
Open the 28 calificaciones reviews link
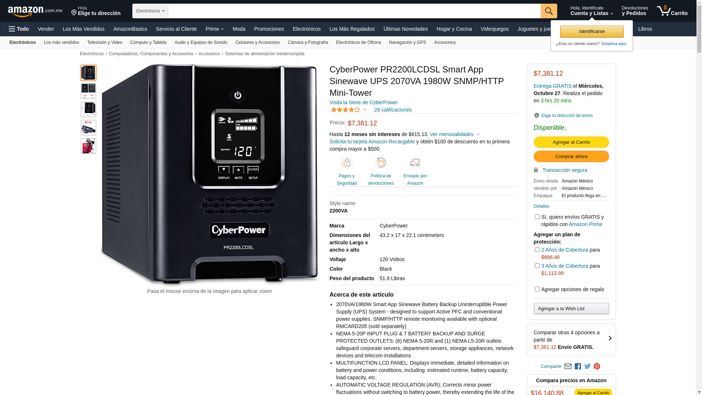coord(393,110)
